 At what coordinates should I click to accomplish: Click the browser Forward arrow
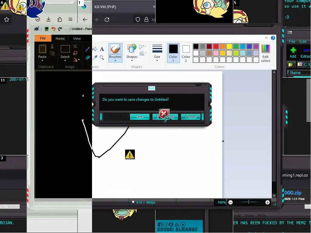96,20
